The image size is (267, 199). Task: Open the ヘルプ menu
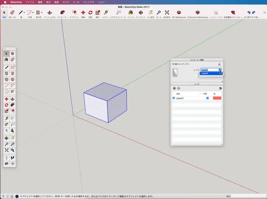(x=101, y=2)
